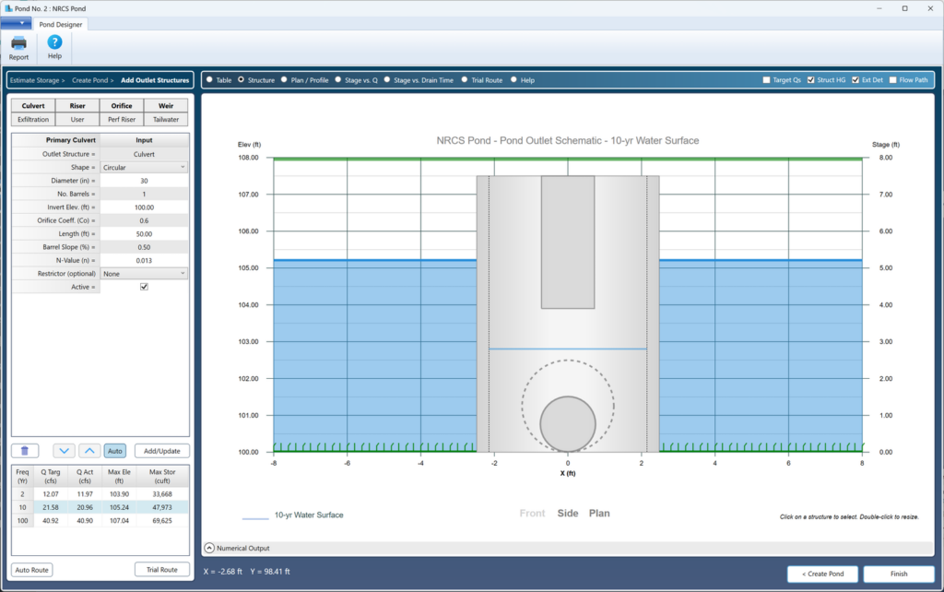The width and height of the screenshot is (944, 592).
Task: Enable the Target Qs checkbox
Action: pyautogui.click(x=766, y=80)
